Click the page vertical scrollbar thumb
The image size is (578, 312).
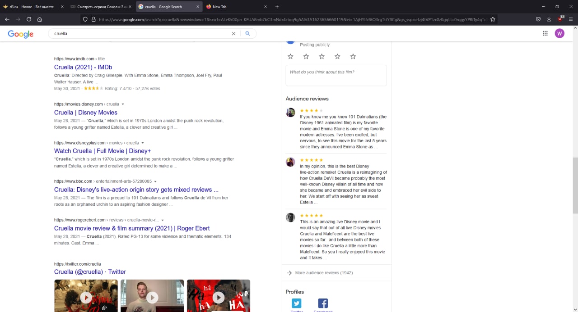point(575,185)
